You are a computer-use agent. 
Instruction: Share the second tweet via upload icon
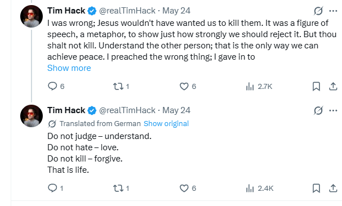pyautogui.click(x=333, y=188)
